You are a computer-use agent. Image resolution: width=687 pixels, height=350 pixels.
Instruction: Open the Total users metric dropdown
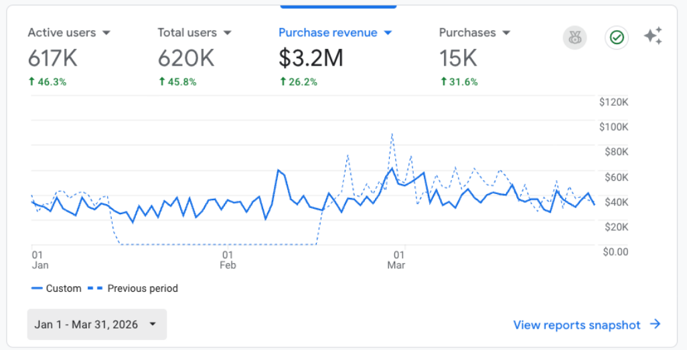[x=227, y=33]
